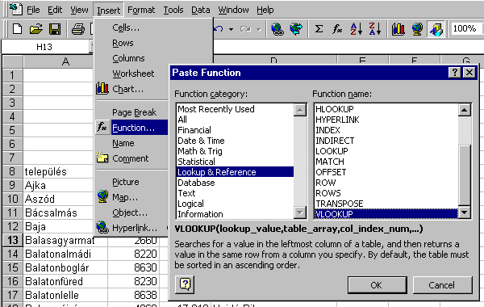This screenshot has width=484, height=307.
Task: Click the Chart Wizard toolbar icon
Action: [398, 29]
